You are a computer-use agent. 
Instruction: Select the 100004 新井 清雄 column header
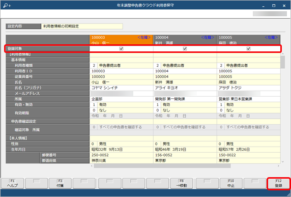[185, 40]
